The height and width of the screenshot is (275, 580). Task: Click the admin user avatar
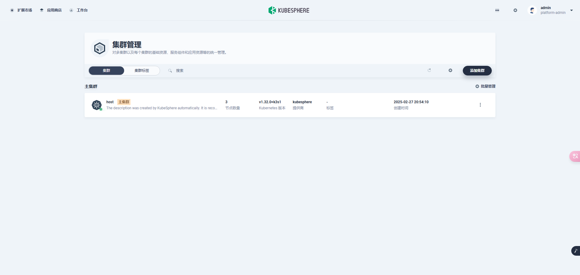(532, 10)
